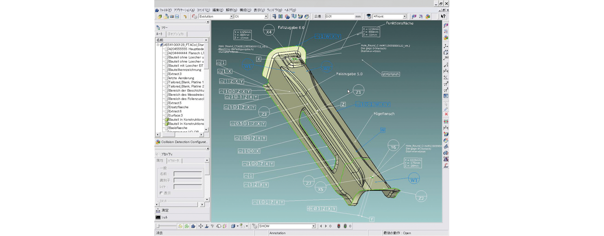Expand the cube display mode dropdown arrow
Viewport: 604px width, 236px height.
[237, 226]
